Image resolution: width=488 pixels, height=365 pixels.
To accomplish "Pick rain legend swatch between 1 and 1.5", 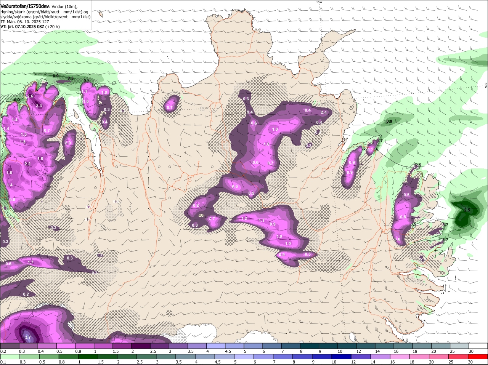I will [88, 357].
